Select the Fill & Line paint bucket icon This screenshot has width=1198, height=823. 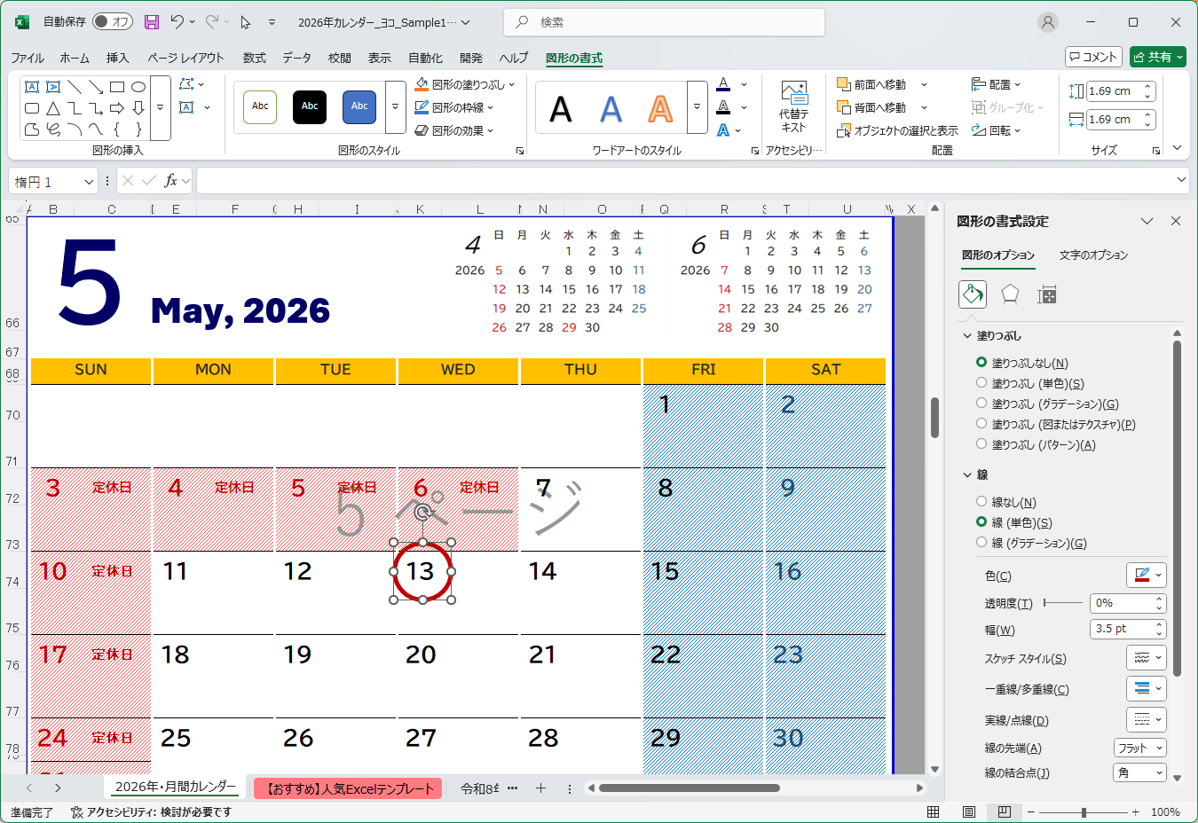click(x=973, y=294)
